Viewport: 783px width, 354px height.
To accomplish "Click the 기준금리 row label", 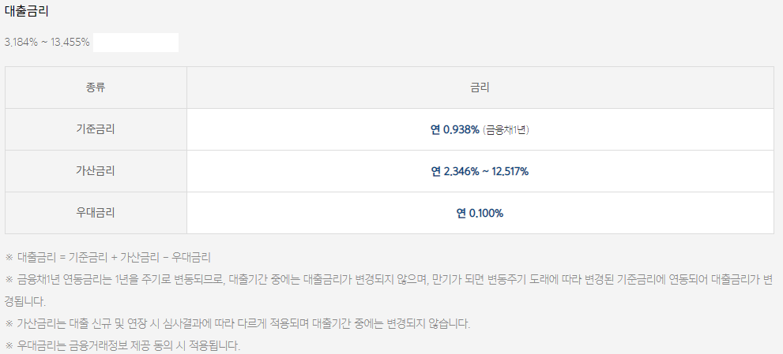I will 96,129.
